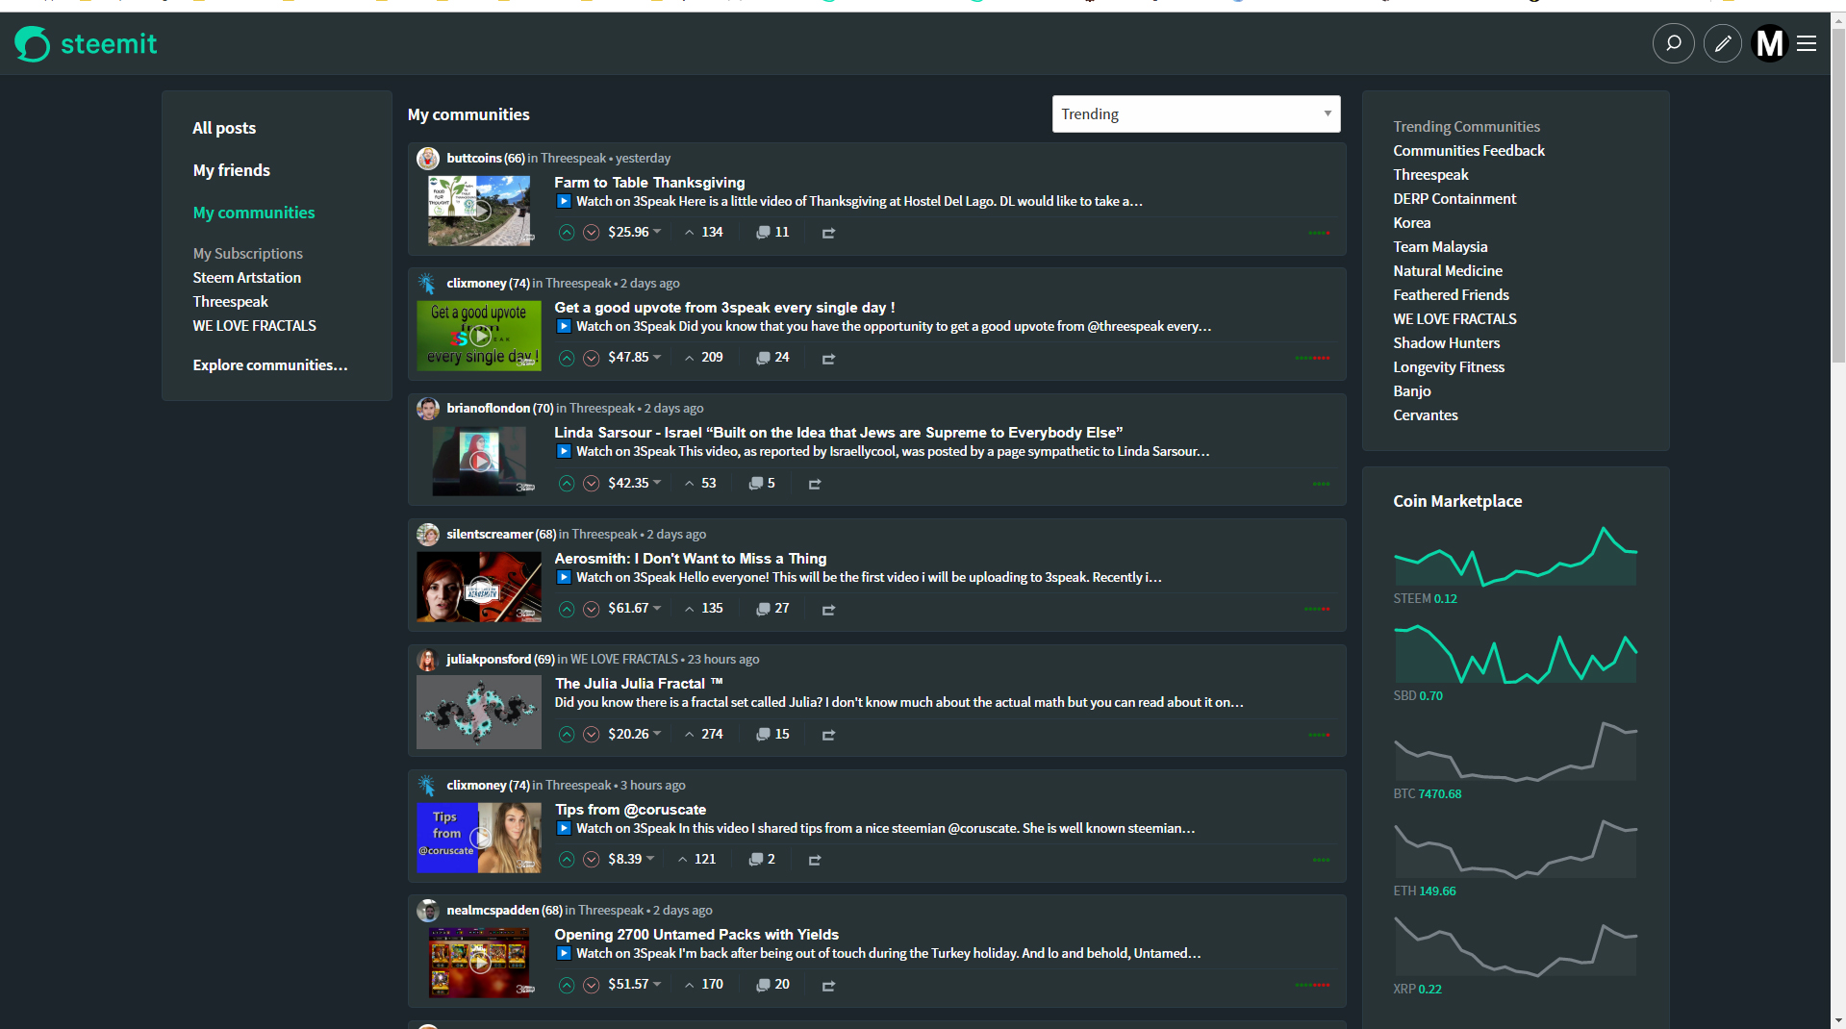Open the Trending sort dropdown
Viewport: 1846px width, 1029px height.
(1196, 113)
